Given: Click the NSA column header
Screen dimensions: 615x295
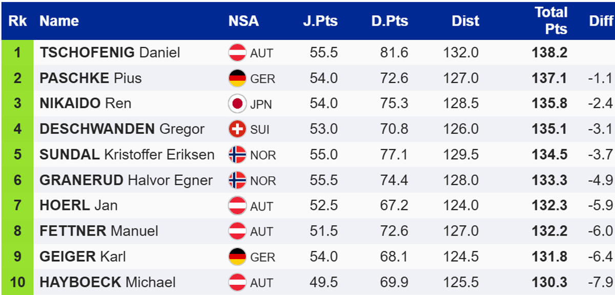Looking at the screenshot, I should 243,21.
